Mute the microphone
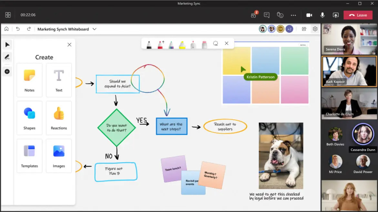 point(322,15)
